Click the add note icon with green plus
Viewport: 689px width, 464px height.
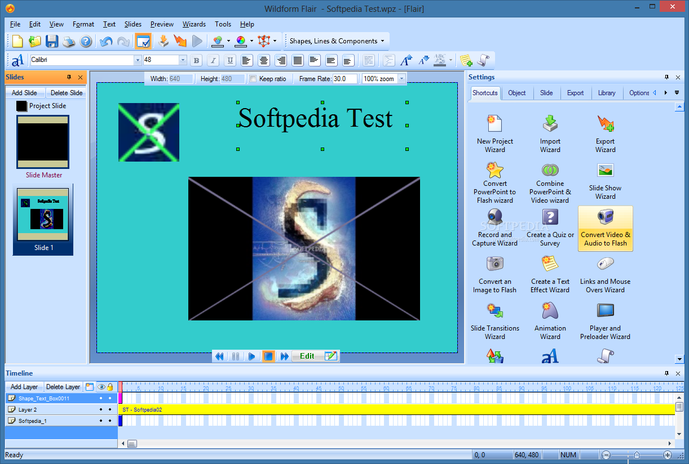[x=466, y=60]
